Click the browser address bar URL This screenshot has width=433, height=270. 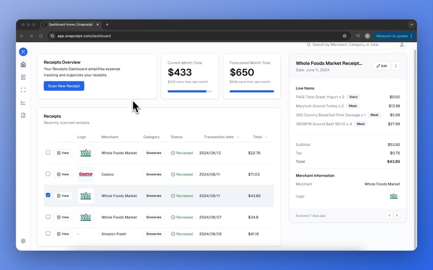[84, 36]
